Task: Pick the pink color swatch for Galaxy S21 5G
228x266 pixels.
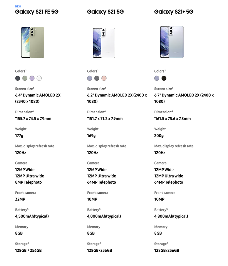Action: pyautogui.click(x=104, y=78)
